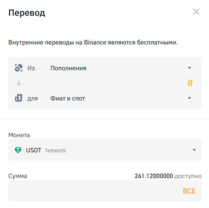The width and height of the screenshot is (209, 208).
Task: Expand the Пополнения source dropdown arrow
Action: pos(189,68)
